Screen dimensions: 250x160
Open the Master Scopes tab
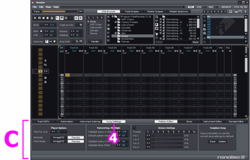pyautogui.click(x=155, y=12)
